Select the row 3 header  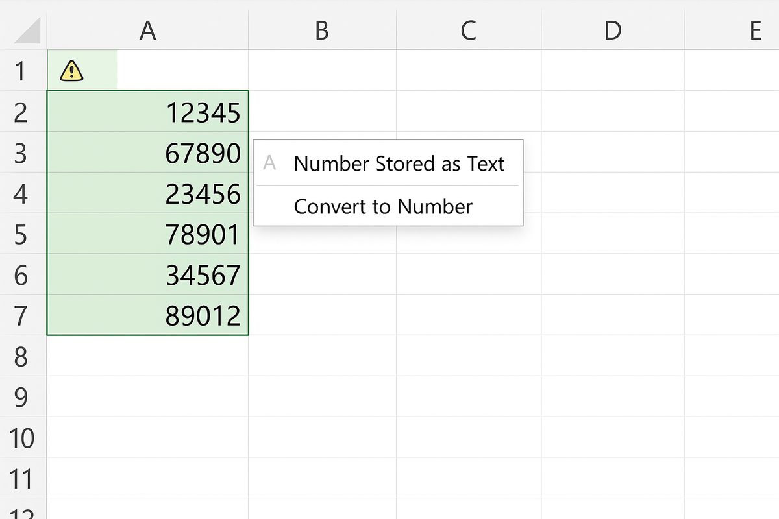23,152
